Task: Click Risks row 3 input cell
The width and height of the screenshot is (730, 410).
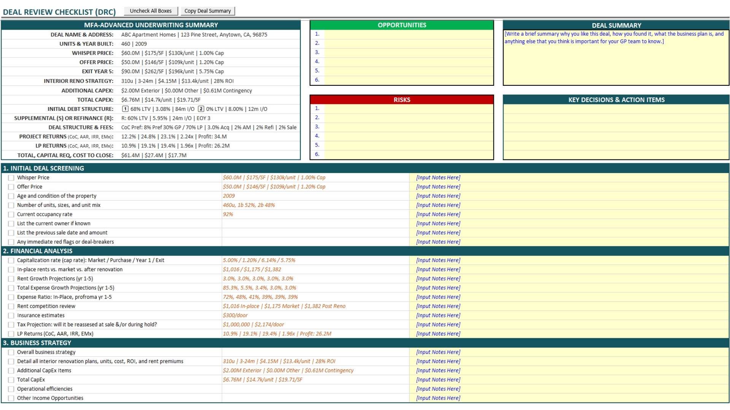Action: [408, 127]
